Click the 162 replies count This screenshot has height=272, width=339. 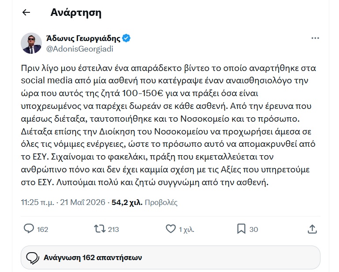tap(42, 229)
